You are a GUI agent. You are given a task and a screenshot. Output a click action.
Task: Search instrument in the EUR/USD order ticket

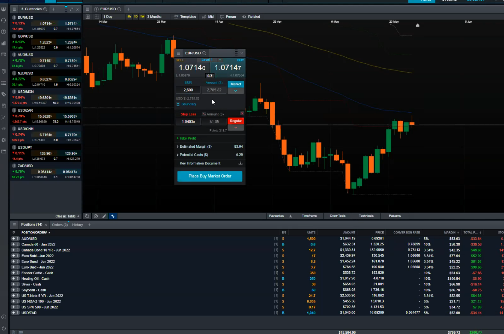pyautogui.click(x=204, y=53)
